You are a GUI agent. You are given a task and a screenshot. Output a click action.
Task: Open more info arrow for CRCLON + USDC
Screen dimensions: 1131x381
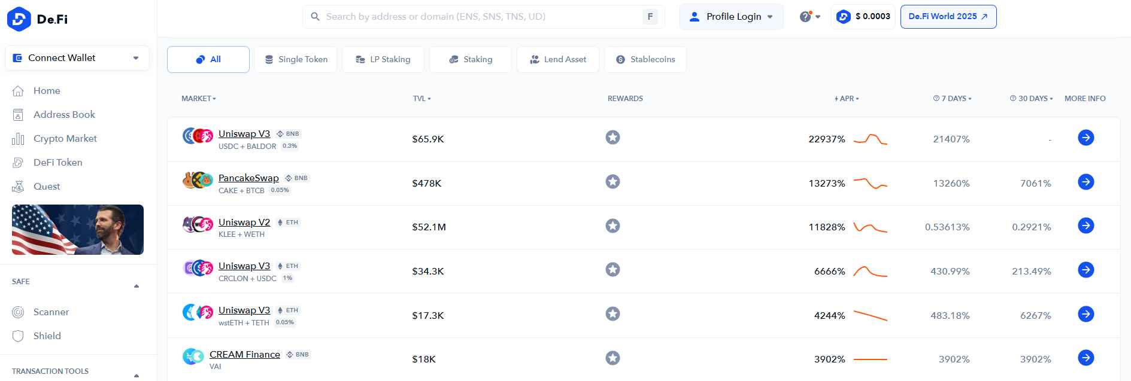pyautogui.click(x=1086, y=270)
